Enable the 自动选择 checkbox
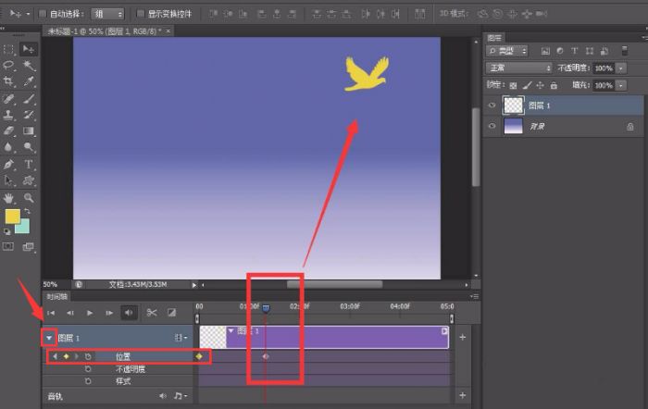The width and height of the screenshot is (648, 409). coord(44,14)
